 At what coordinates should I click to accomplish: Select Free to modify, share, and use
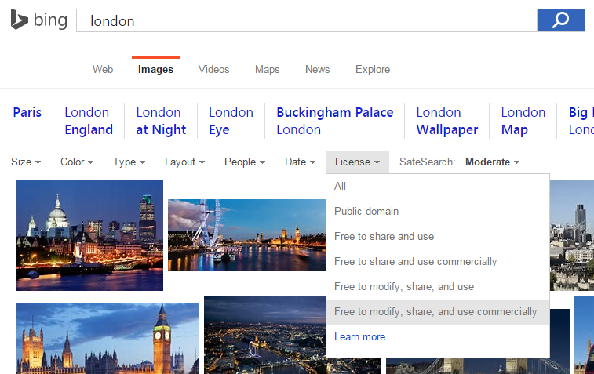click(x=438, y=286)
